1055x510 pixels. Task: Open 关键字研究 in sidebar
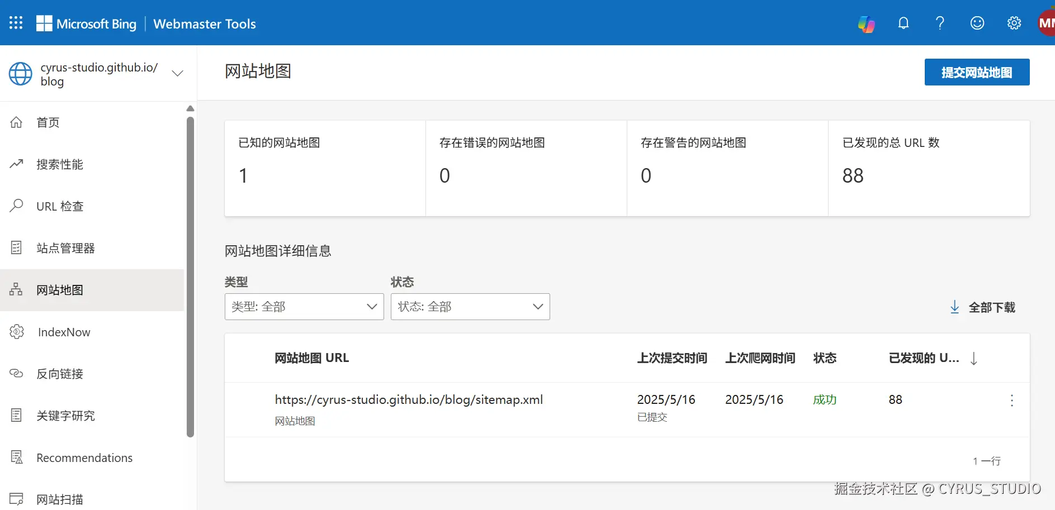pos(92,416)
